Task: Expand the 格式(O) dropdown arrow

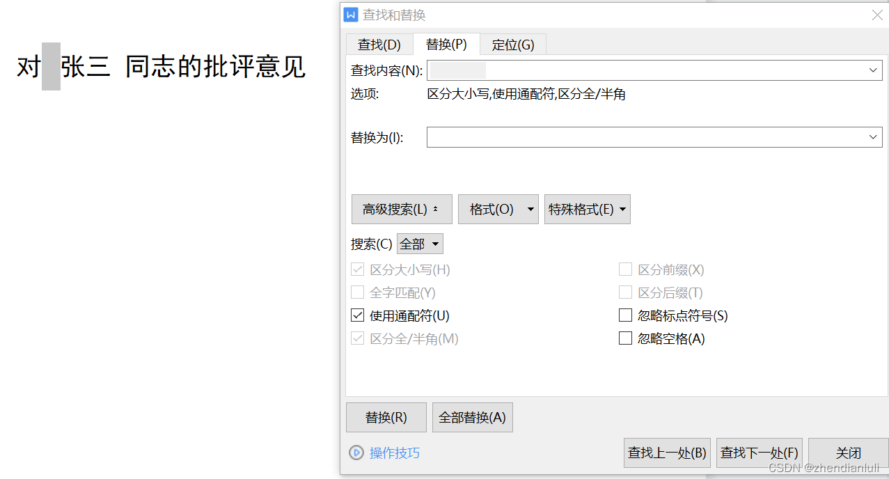Action: (531, 209)
